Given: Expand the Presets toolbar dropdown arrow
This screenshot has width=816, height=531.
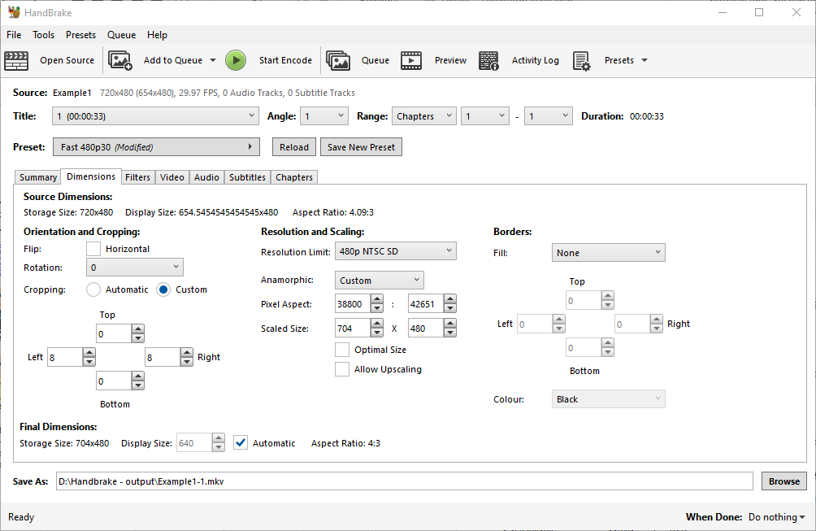Looking at the screenshot, I should pos(645,60).
